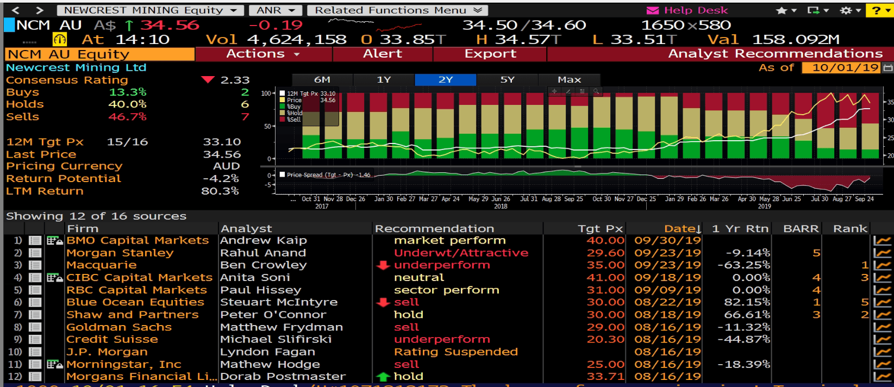Select the chart annotate pencil tool
The height and width of the screenshot is (387, 894).
[568, 91]
